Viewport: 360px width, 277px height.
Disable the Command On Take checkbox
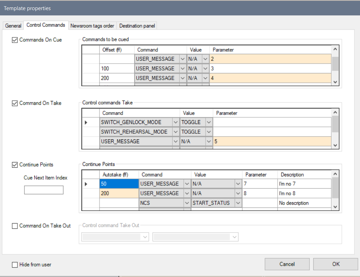[x=15, y=103]
